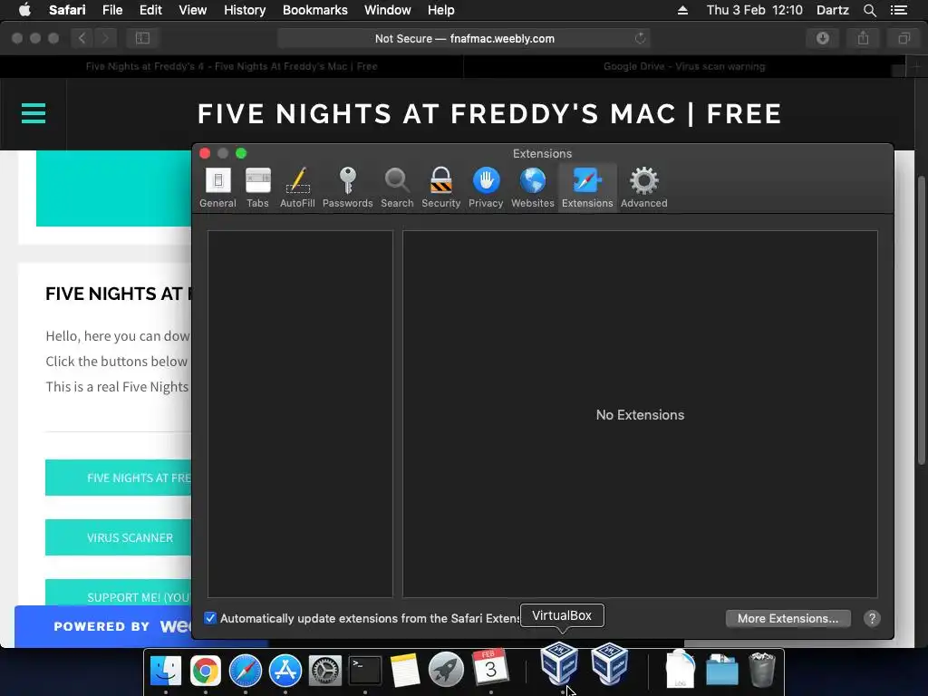The image size is (928, 696).
Task: Open Finder from the Dock
Action: pyautogui.click(x=166, y=671)
